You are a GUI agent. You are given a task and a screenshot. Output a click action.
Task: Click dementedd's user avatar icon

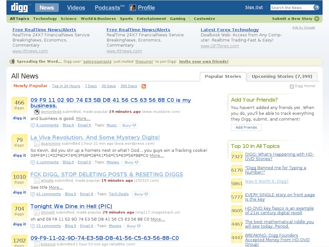(x=37, y=112)
